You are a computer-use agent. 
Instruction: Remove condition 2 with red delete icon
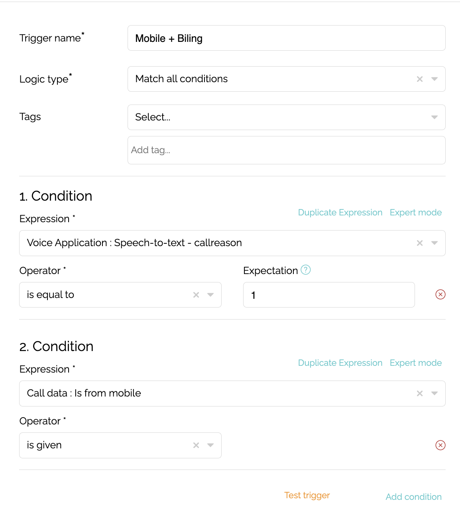[440, 445]
